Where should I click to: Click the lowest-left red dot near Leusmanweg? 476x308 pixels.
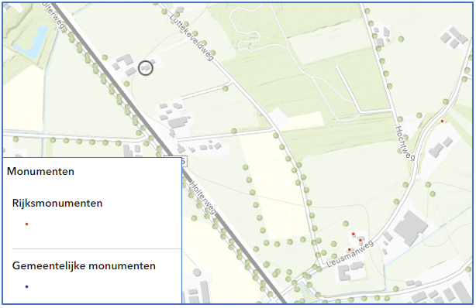click(x=350, y=250)
